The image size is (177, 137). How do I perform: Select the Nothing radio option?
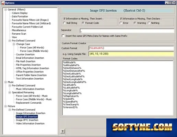149,23
